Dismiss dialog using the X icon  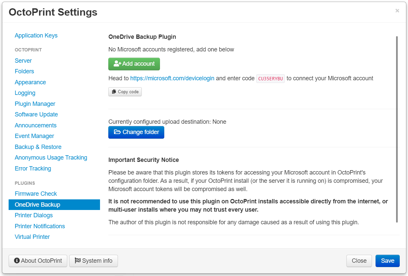coord(397,11)
